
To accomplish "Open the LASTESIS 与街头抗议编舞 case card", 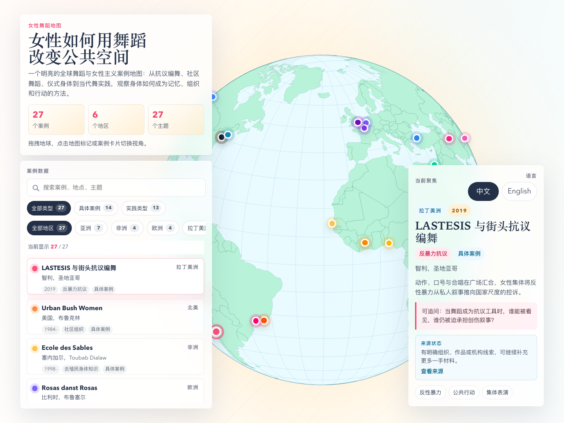I will point(115,276).
